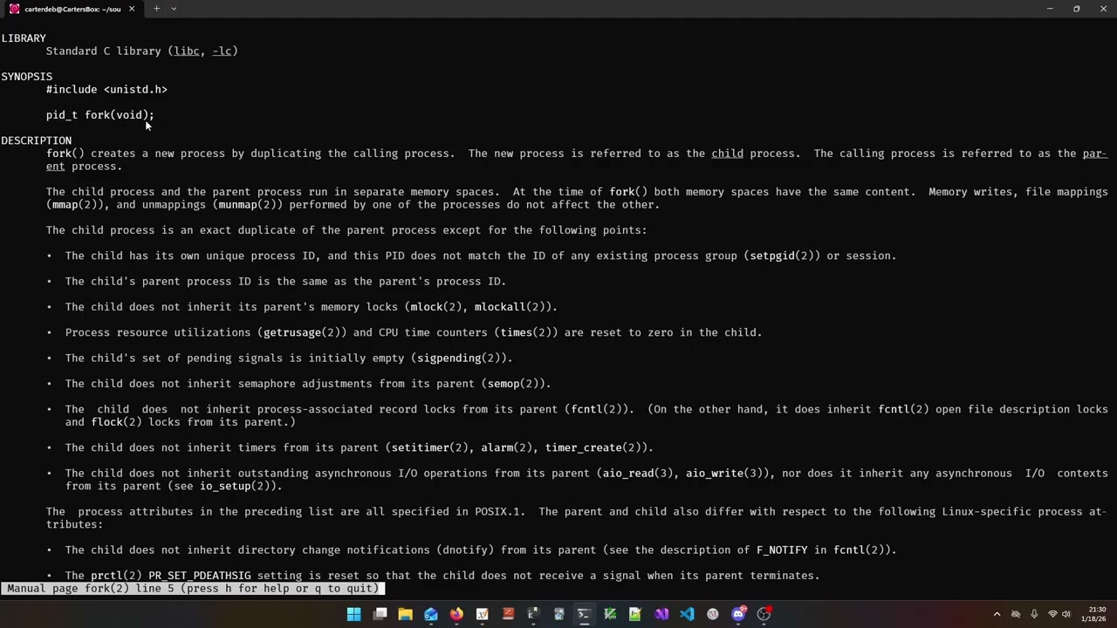Open the Windows Start menu

click(x=354, y=614)
